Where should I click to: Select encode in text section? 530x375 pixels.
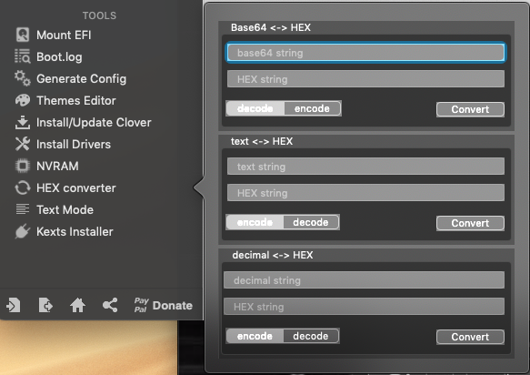(255, 222)
